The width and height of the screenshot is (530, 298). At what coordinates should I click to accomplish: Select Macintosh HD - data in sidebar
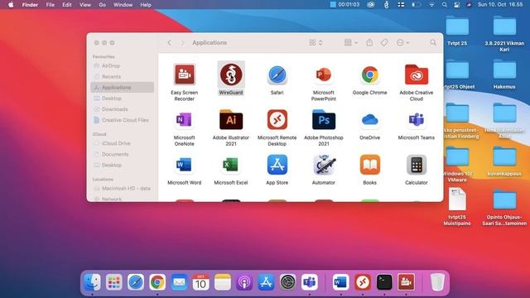123,188
